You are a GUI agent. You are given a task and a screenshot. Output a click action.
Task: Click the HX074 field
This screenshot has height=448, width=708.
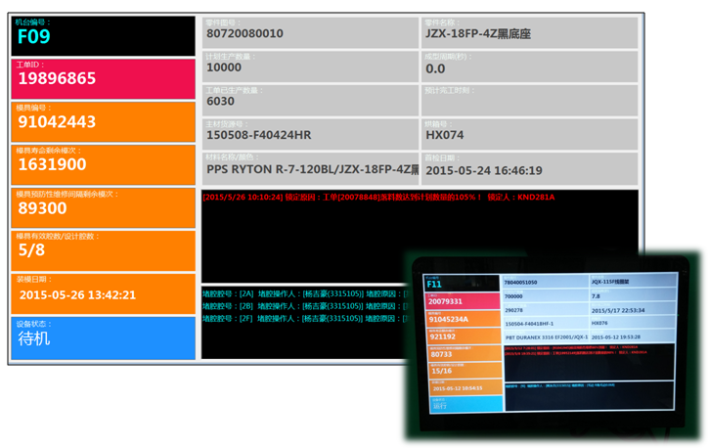click(x=529, y=134)
